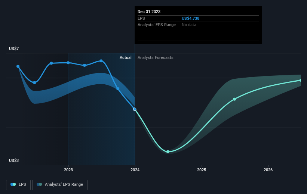The image size is (307, 194).
Task: Click the EPS data point after the 2022 dip
Action: click(x=51, y=63)
